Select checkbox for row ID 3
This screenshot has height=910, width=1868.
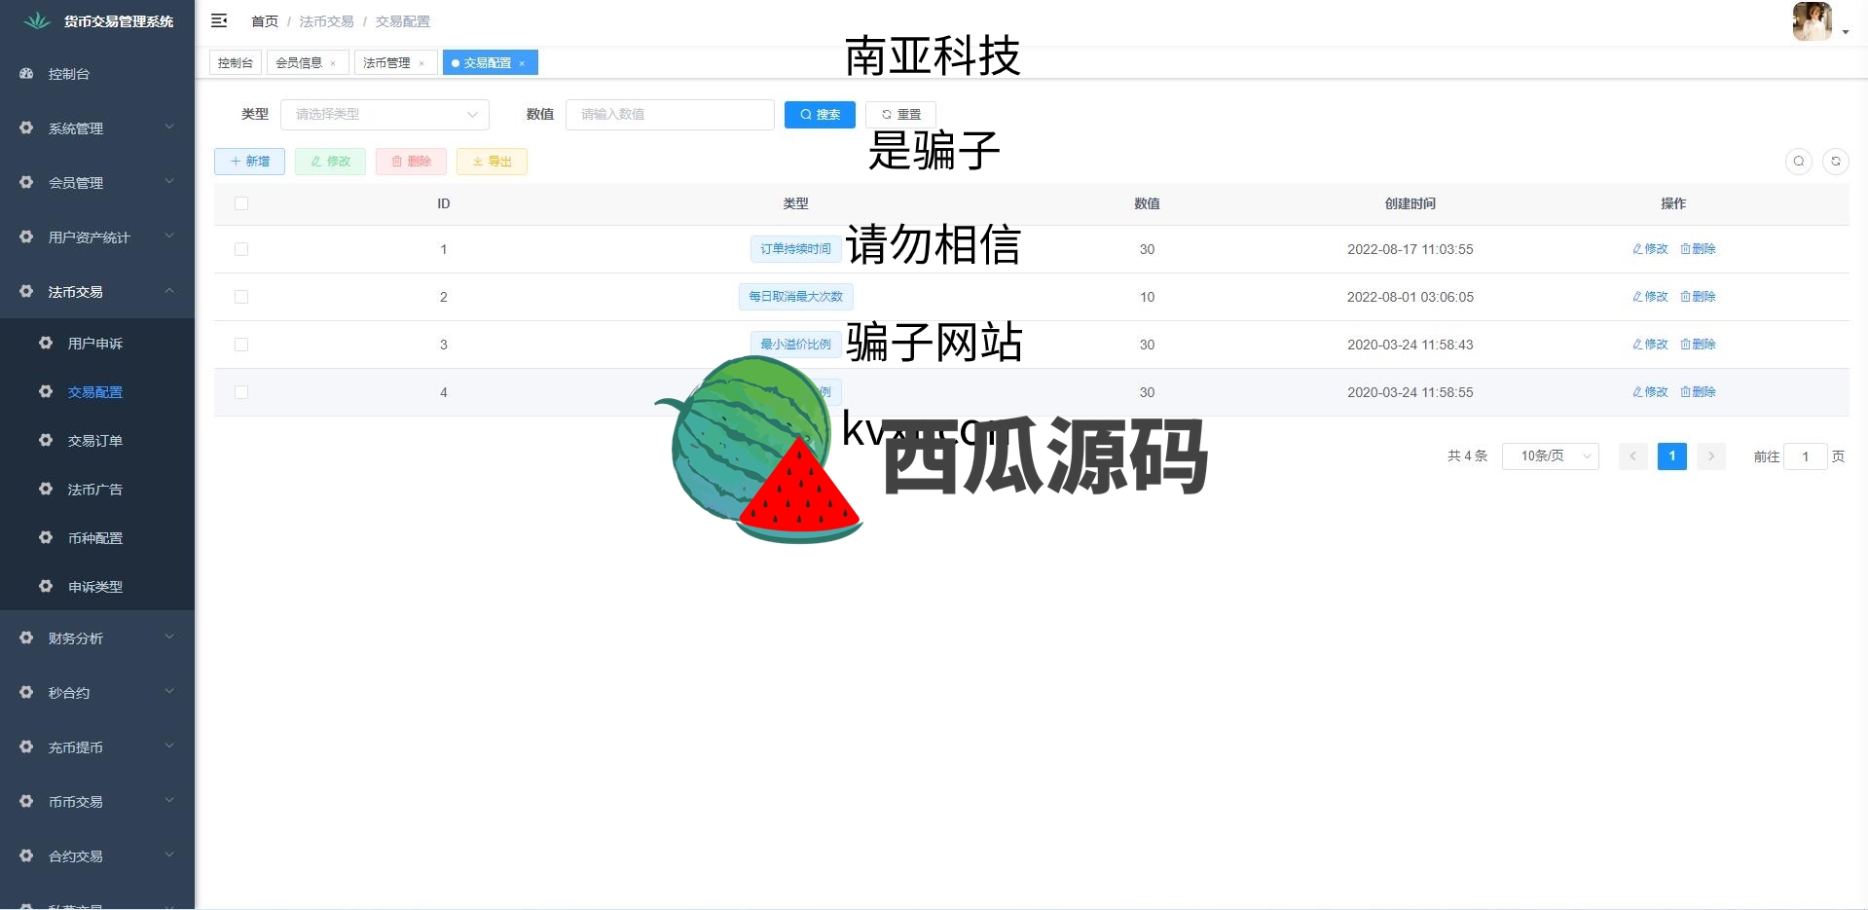pyautogui.click(x=241, y=345)
